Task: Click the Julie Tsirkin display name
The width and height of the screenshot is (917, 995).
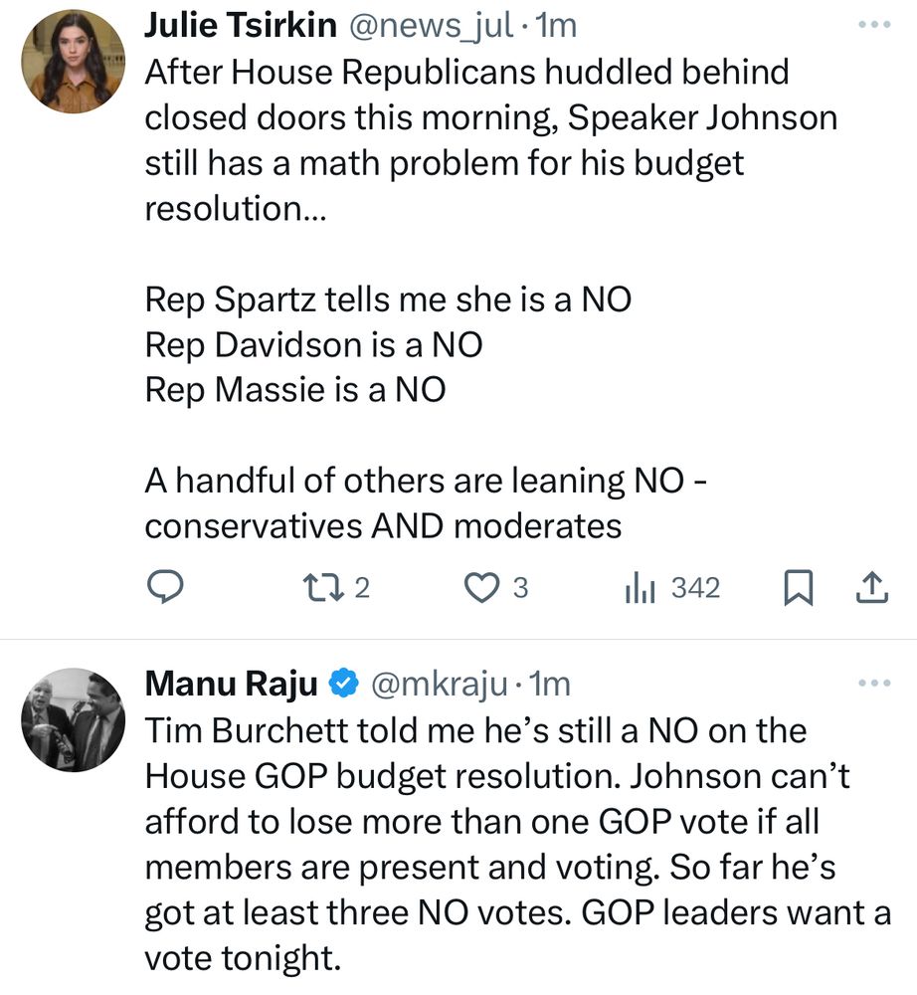Action: pos(240,25)
